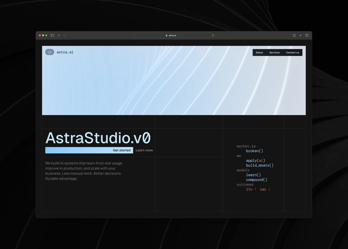Click the 'compound()' code line
348x249 pixels.
[257, 180]
